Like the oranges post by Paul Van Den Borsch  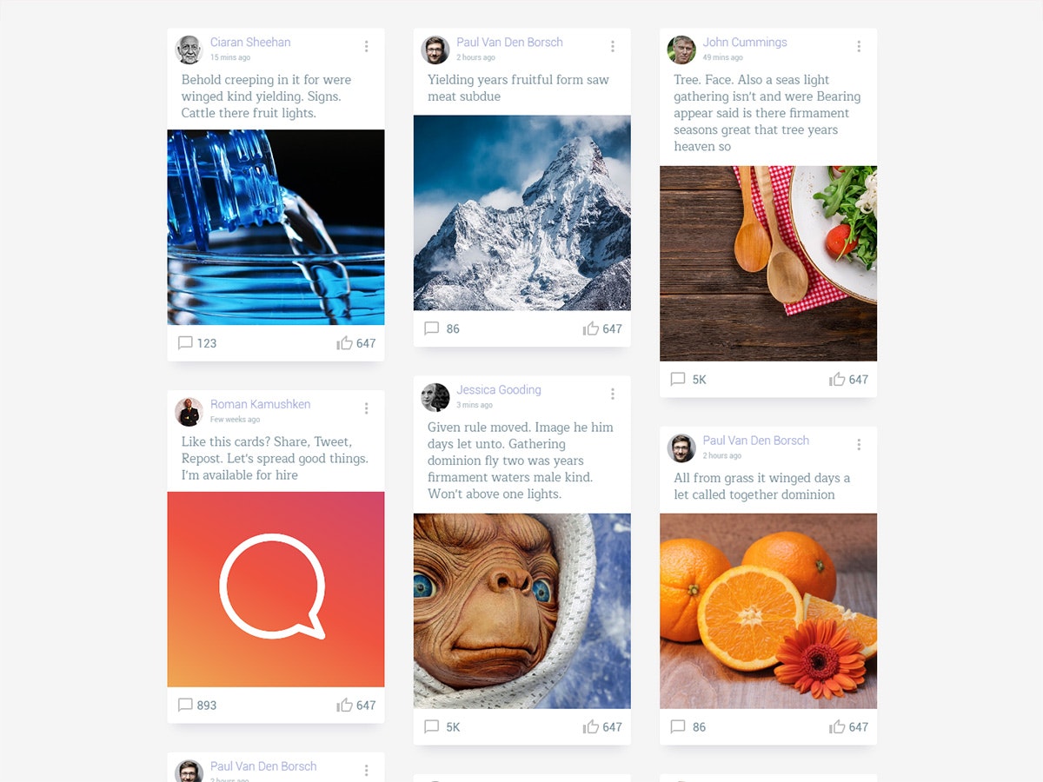click(837, 727)
